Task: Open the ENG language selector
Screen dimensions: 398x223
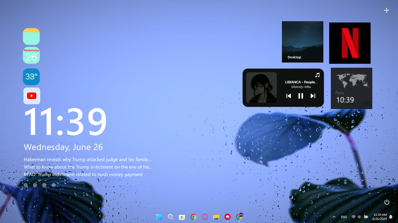Action: (343, 217)
